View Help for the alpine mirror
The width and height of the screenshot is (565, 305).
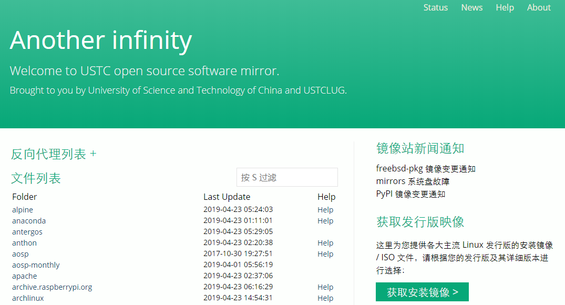[325, 209]
